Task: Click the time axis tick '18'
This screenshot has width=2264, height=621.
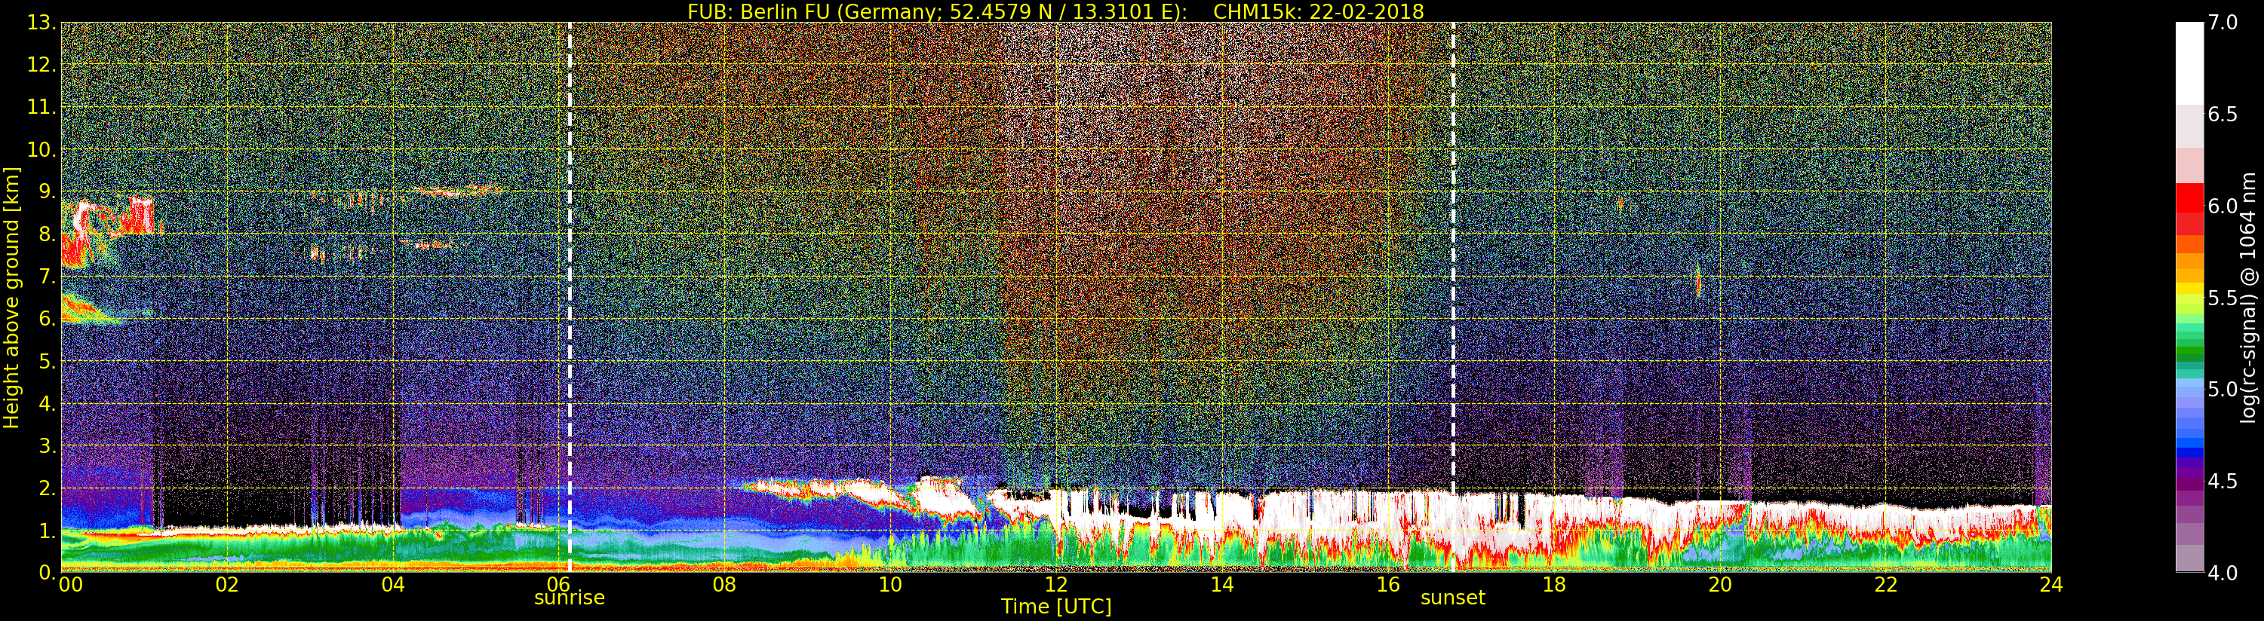Action: pos(1554,585)
